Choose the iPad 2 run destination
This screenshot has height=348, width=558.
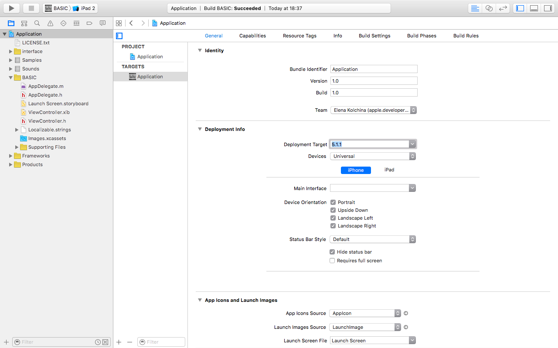tap(84, 8)
